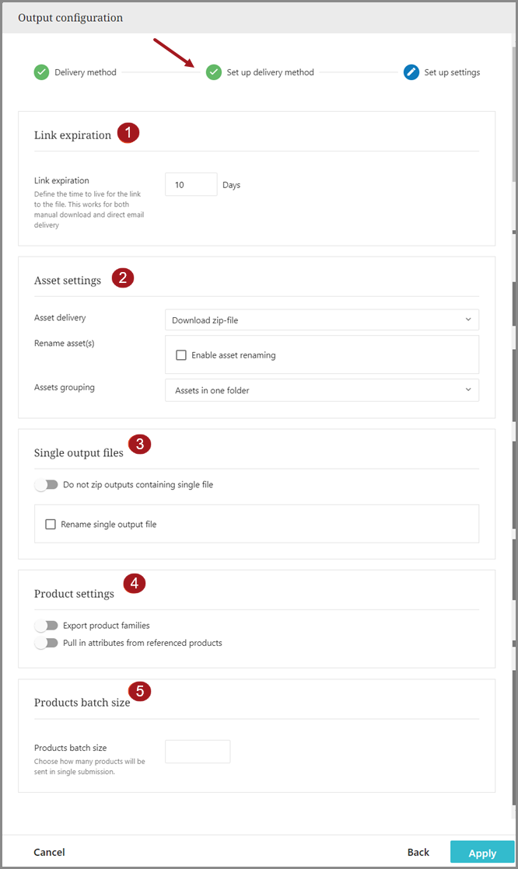Click the red number 2 callout badge
Screen dimensions: 518x869
coord(123,278)
